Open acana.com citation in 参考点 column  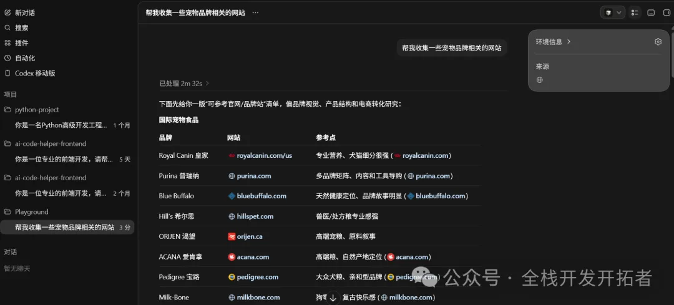coord(412,257)
